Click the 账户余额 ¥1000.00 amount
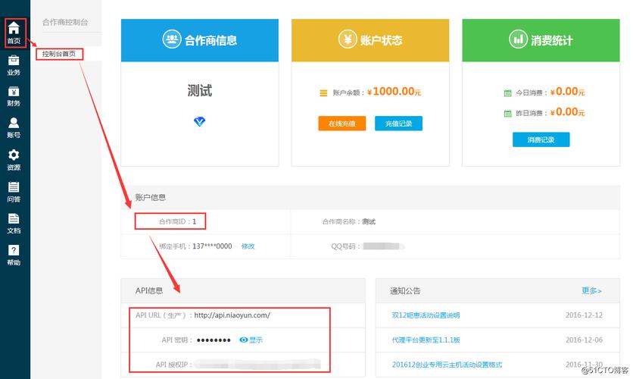 point(394,92)
